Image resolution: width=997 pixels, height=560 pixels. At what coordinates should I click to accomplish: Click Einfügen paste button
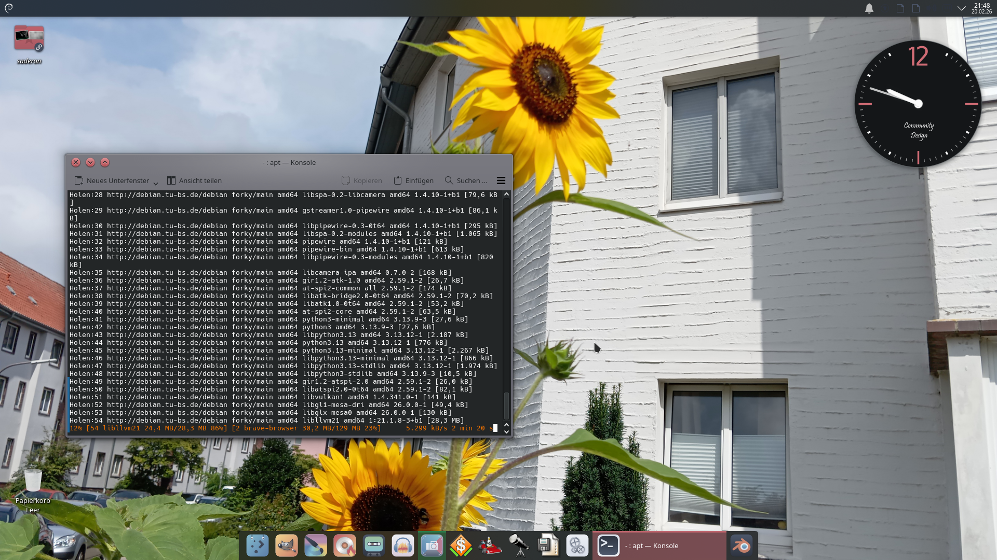pyautogui.click(x=413, y=180)
